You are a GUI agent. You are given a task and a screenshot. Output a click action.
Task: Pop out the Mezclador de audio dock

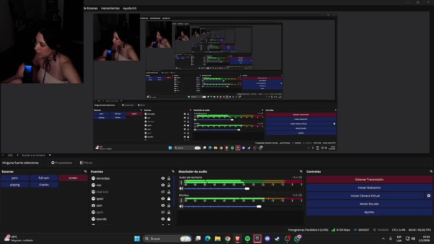301,171
